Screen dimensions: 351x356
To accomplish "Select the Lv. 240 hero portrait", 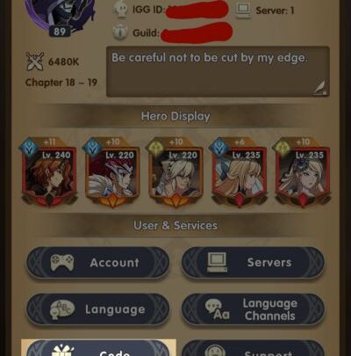I will [x=49, y=172].
